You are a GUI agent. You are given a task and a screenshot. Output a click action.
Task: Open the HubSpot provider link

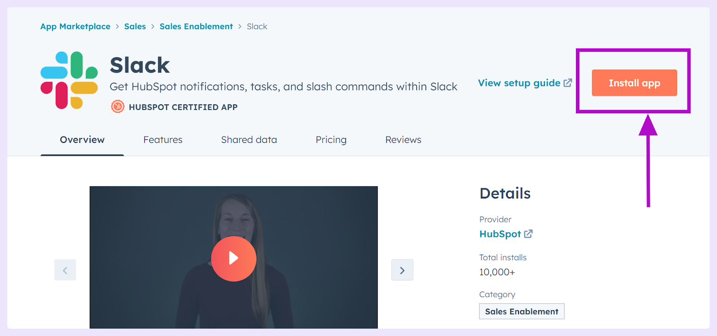500,234
